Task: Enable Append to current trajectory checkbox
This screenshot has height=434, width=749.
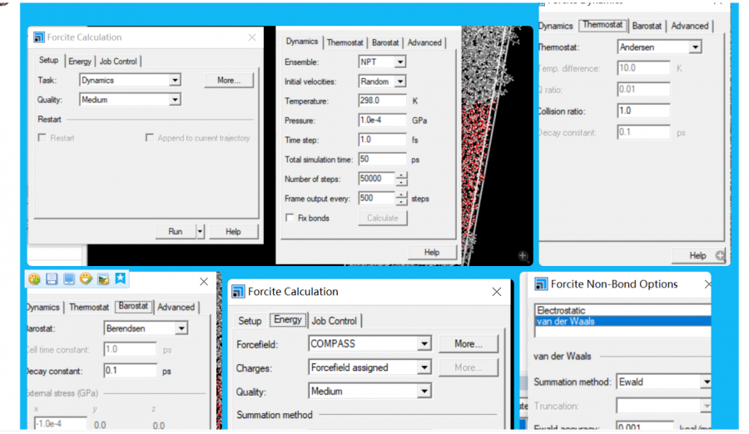Action: pyautogui.click(x=150, y=137)
